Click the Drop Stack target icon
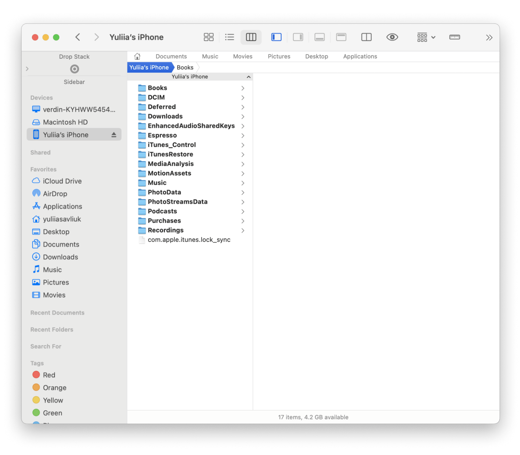The height and width of the screenshot is (455, 520). coord(74,69)
